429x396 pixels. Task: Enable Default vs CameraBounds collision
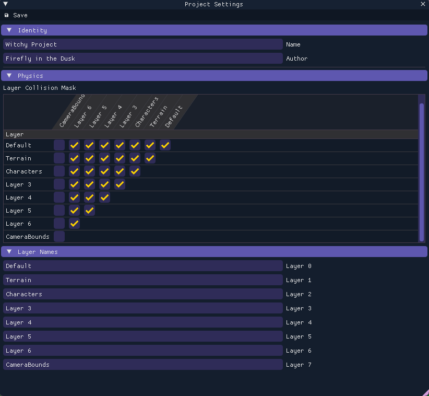(x=59, y=145)
